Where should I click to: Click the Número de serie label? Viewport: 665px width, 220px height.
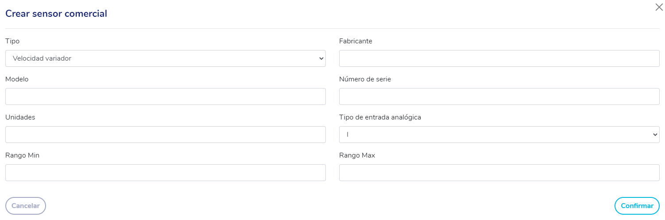(x=365, y=79)
